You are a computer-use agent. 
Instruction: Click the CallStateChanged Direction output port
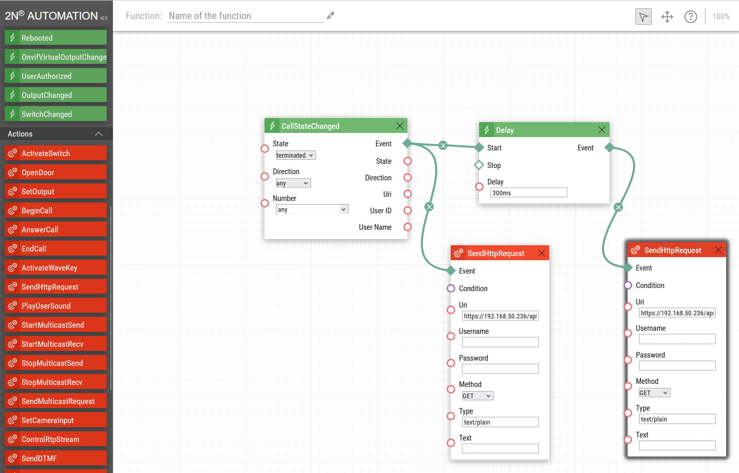[x=407, y=178]
